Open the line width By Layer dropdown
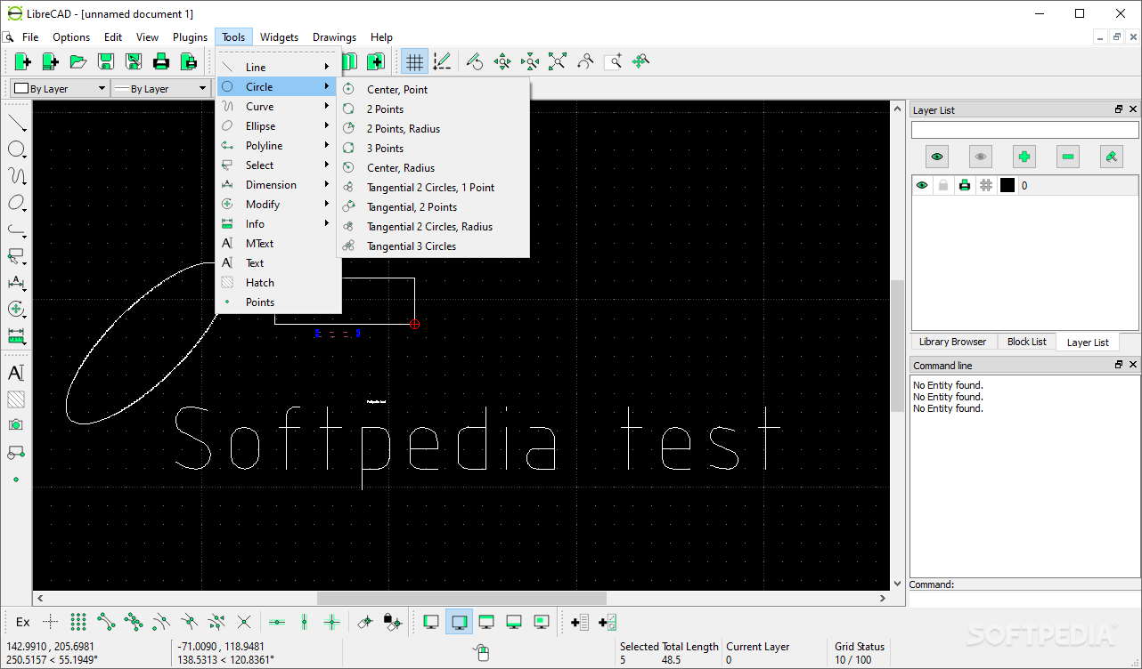This screenshot has width=1142, height=669. tap(160, 88)
